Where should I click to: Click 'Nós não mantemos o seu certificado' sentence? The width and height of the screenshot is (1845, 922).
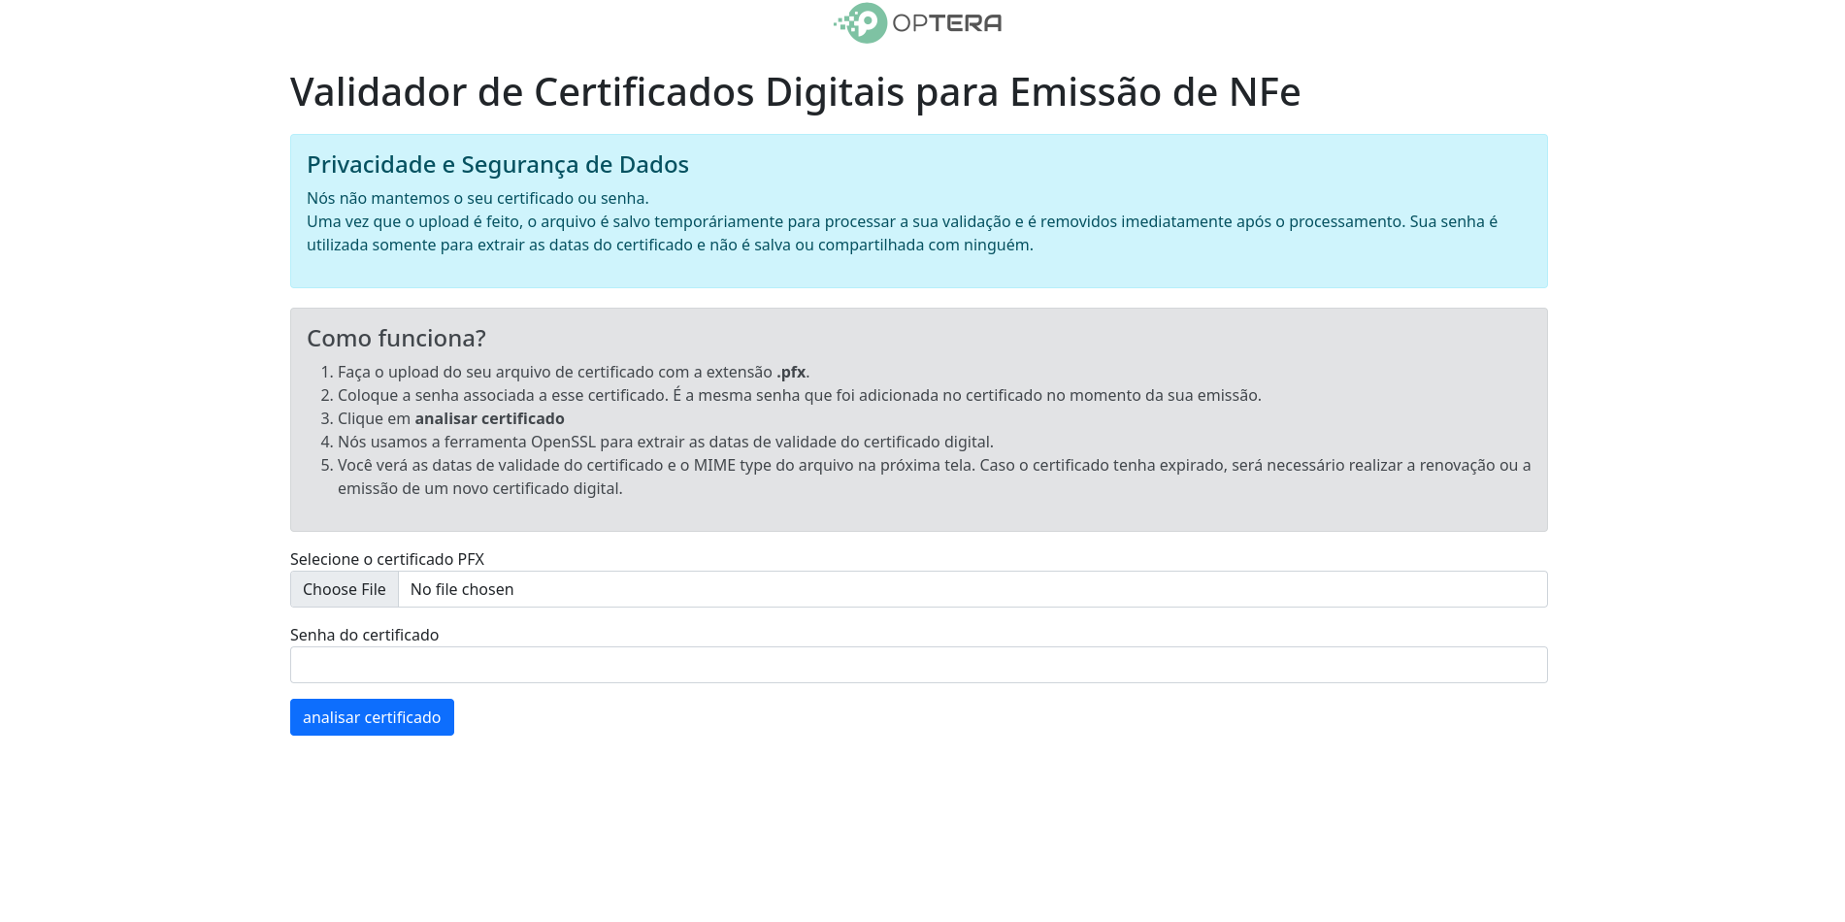click(478, 198)
